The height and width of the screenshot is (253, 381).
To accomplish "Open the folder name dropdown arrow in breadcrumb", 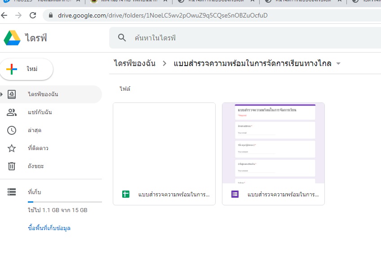I will coord(338,63).
